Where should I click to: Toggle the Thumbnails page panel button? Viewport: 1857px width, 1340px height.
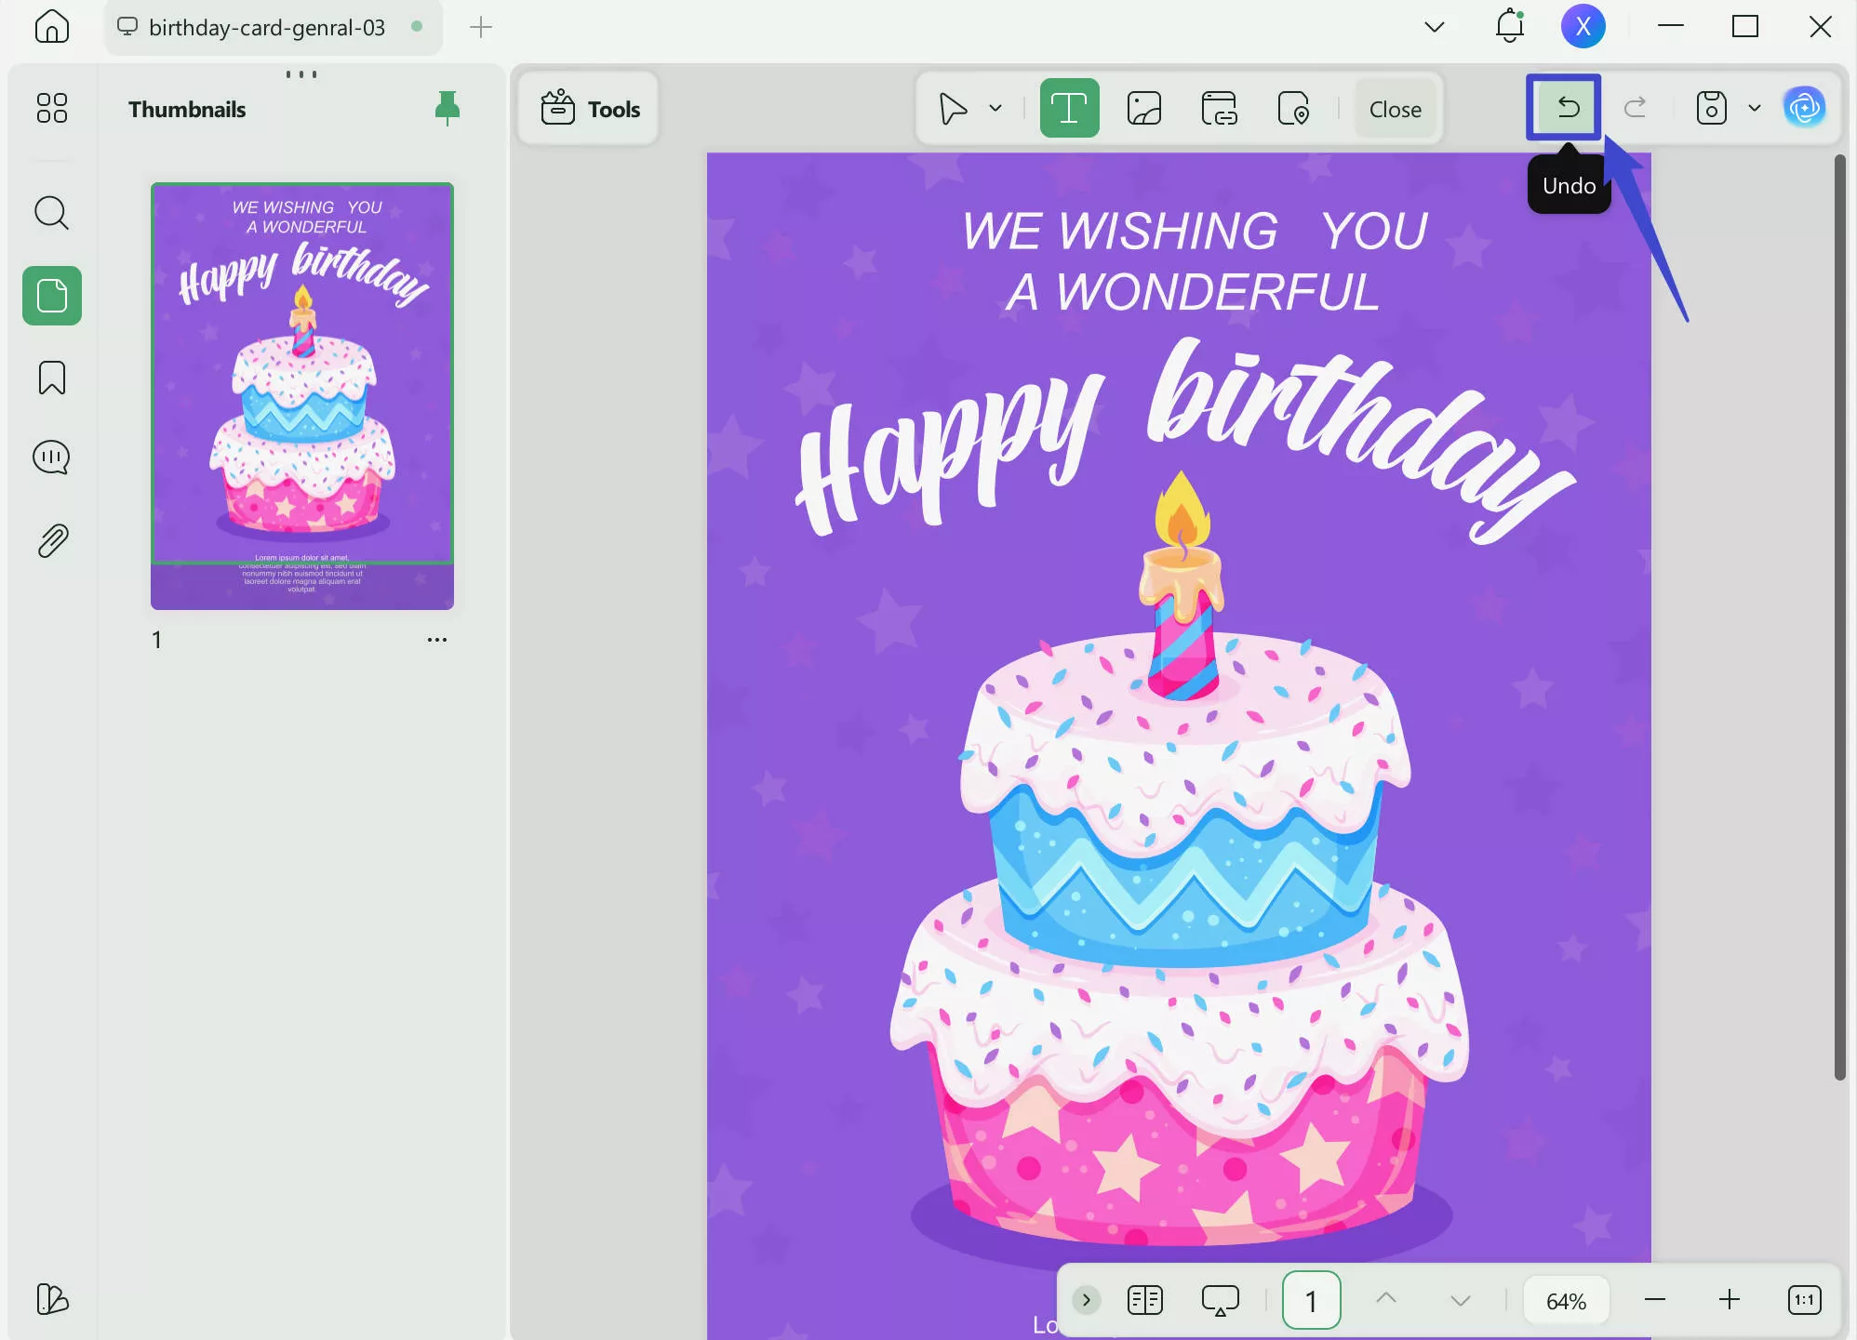52,296
